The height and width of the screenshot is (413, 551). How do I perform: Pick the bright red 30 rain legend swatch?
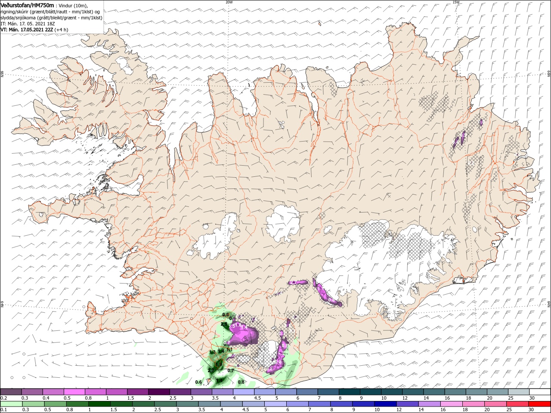(x=540, y=404)
